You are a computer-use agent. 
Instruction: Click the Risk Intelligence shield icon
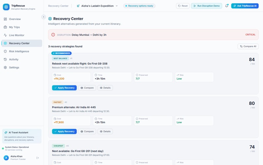[x=5, y=51]
